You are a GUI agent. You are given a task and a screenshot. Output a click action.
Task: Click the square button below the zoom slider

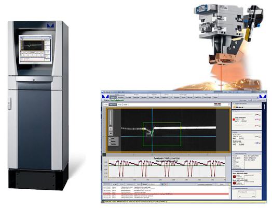(x=111, y=129)
